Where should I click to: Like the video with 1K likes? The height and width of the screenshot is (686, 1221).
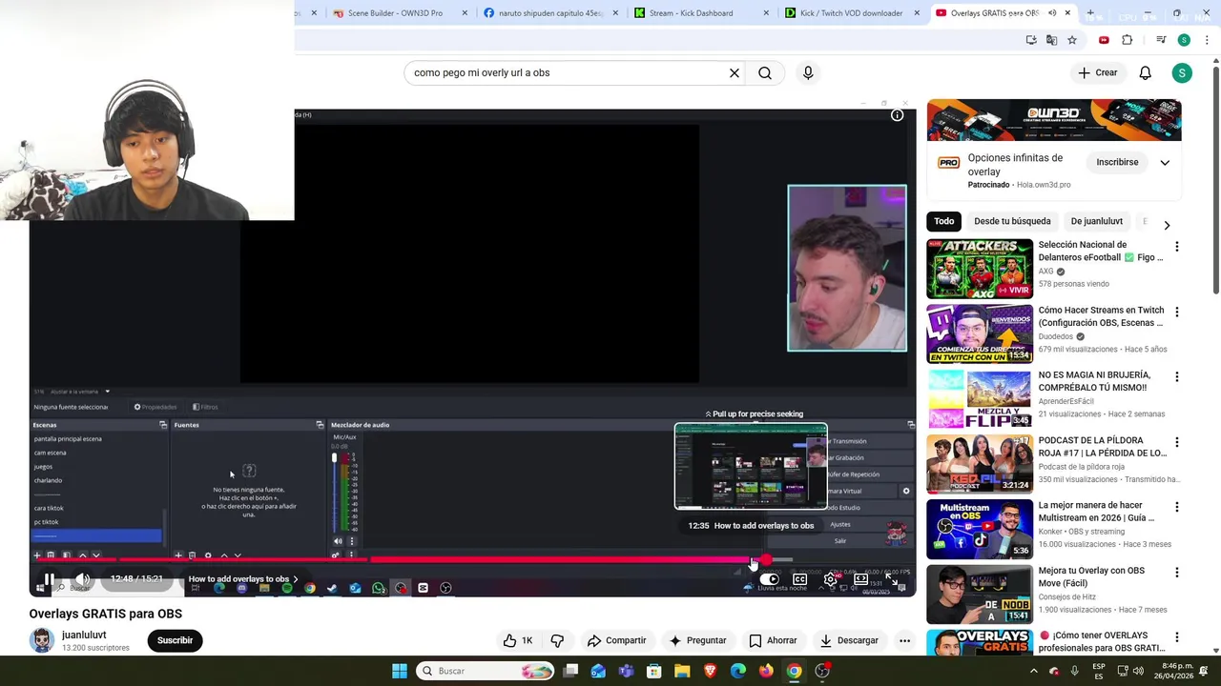(x=517, y=640)
